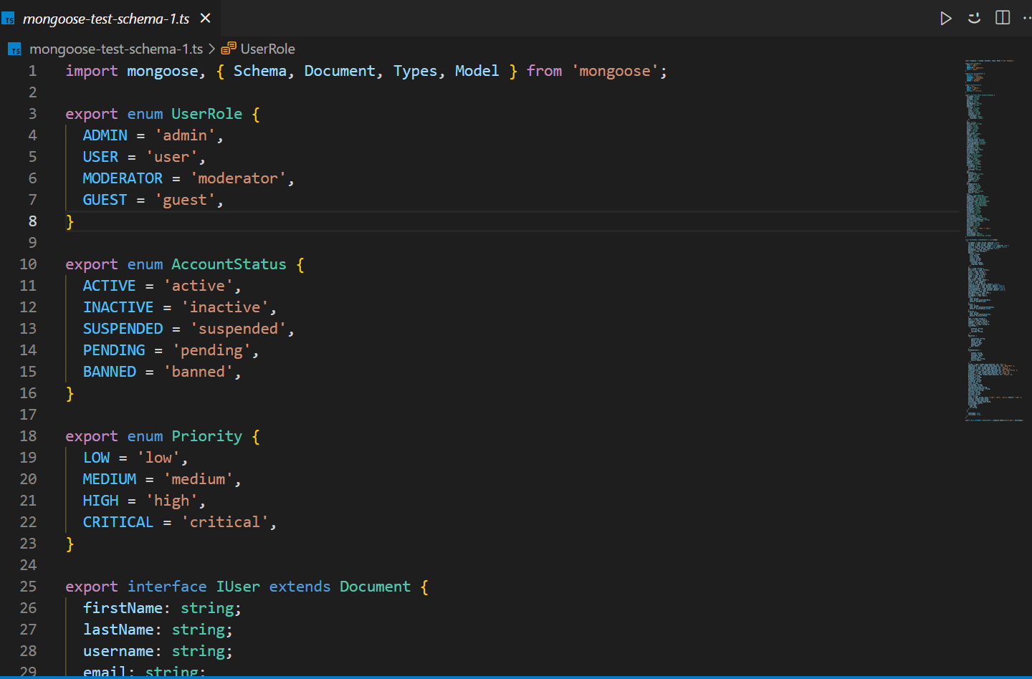Click the extends keyword on line 25

tap(300, 587)
